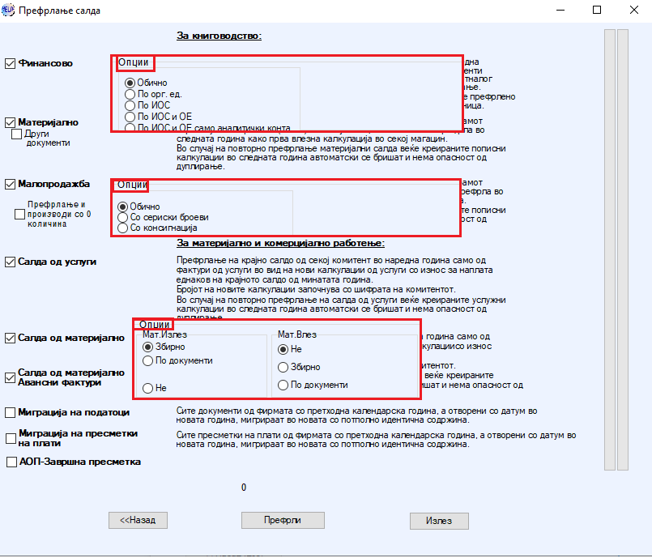The image size is (652, 558).
Task: Exit using the Излез button
Action: 439,521
